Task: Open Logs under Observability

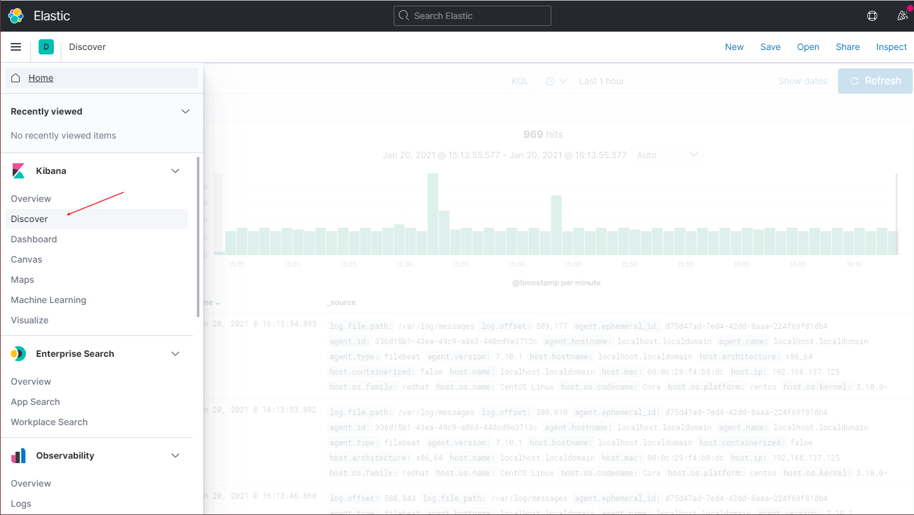Action: 21,504
